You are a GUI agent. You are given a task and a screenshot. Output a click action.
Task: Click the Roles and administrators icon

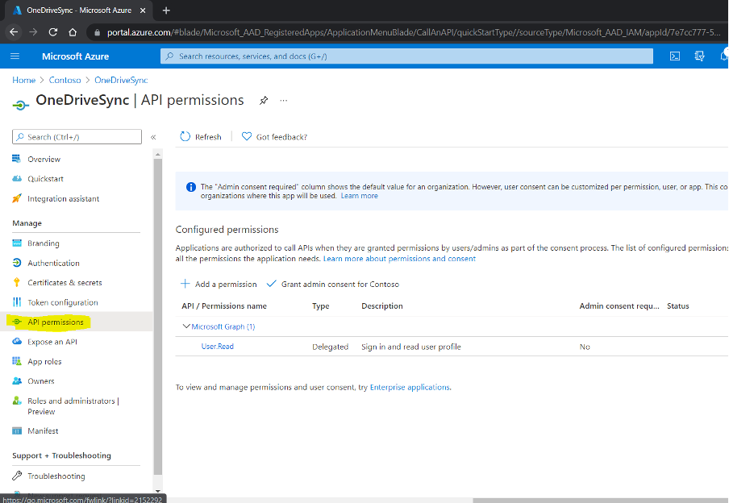click(x=17, y=401)
